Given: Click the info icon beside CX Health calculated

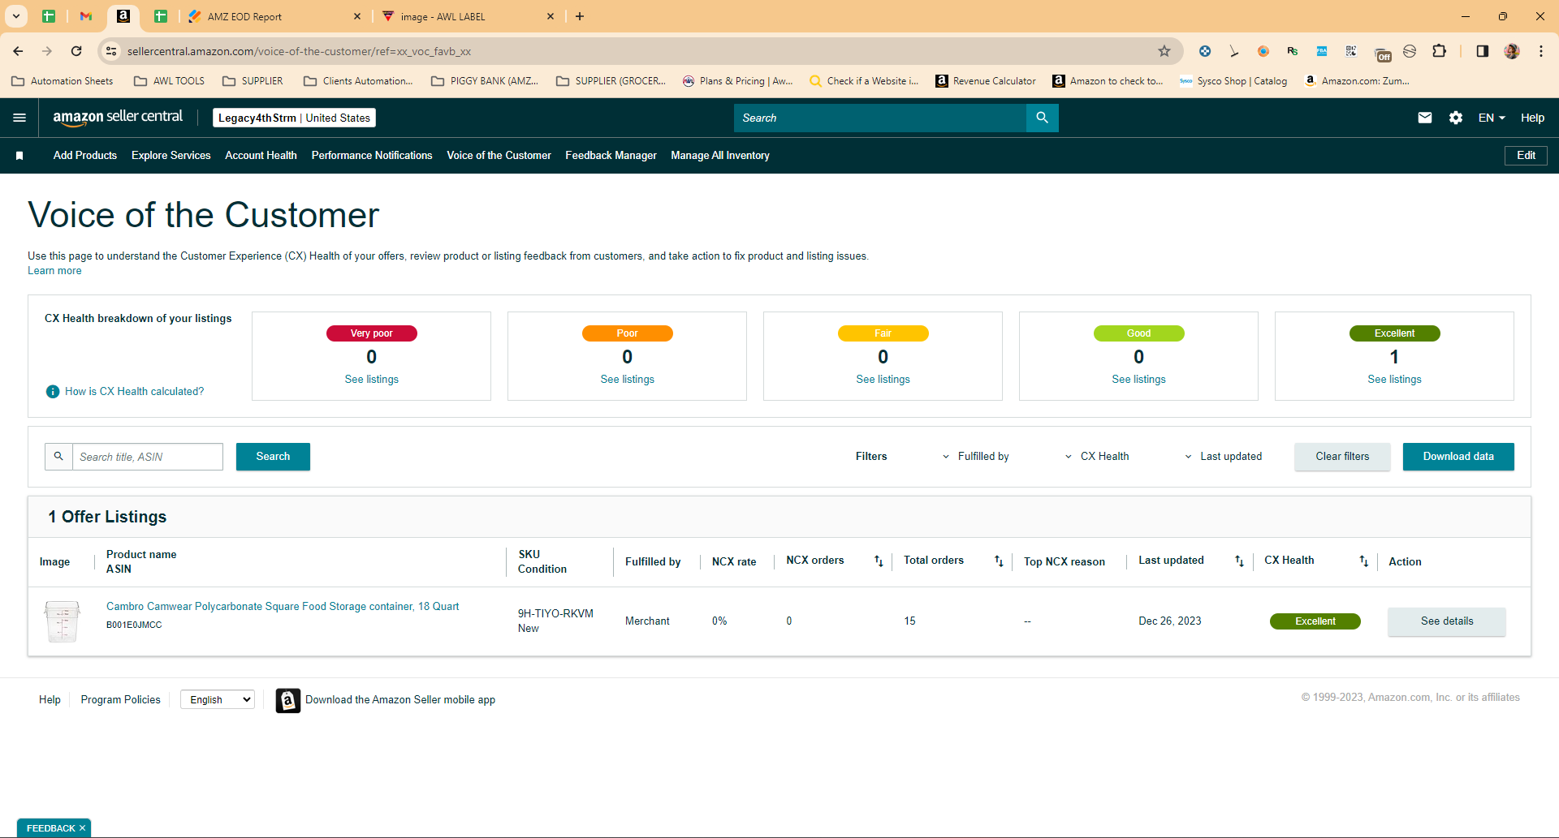Looking at the screenshot, I should point(53,392).
